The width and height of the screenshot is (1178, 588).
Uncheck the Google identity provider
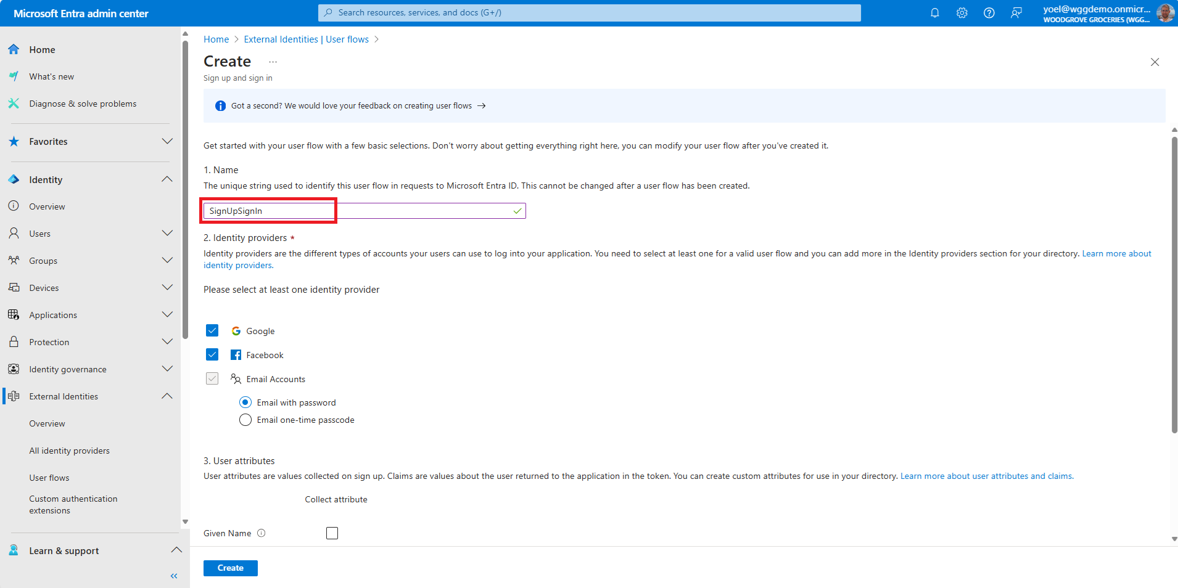[x=212, y=331]
